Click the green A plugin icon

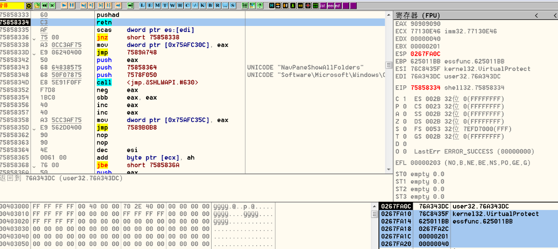pos(292,5)
